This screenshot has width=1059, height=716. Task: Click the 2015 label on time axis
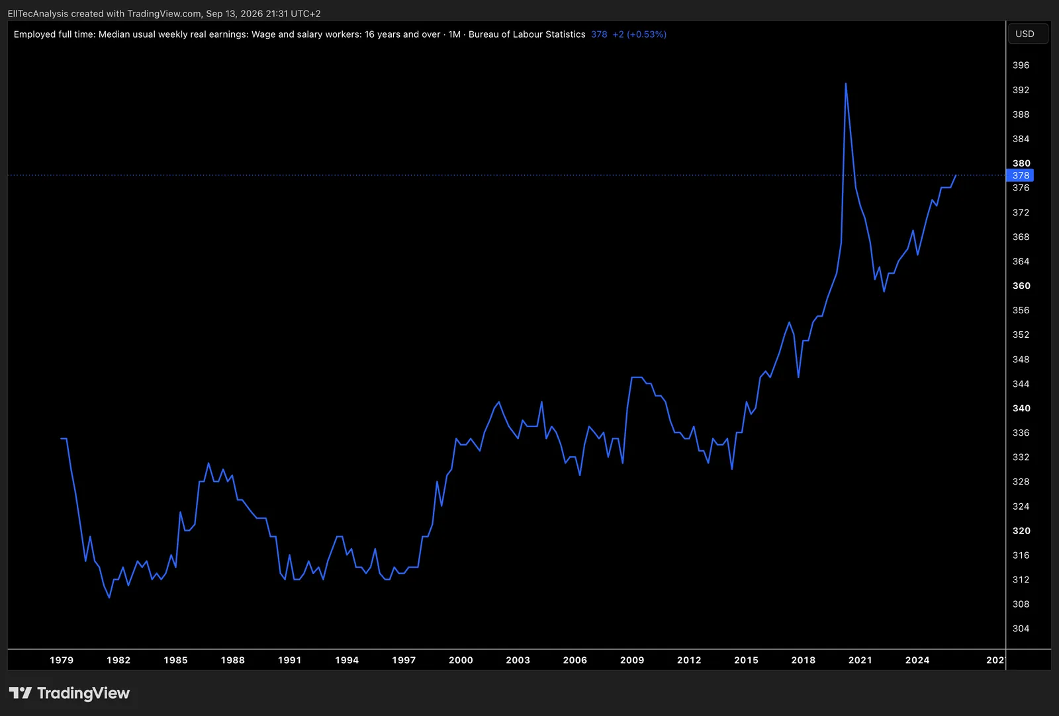tap(747, 660)
